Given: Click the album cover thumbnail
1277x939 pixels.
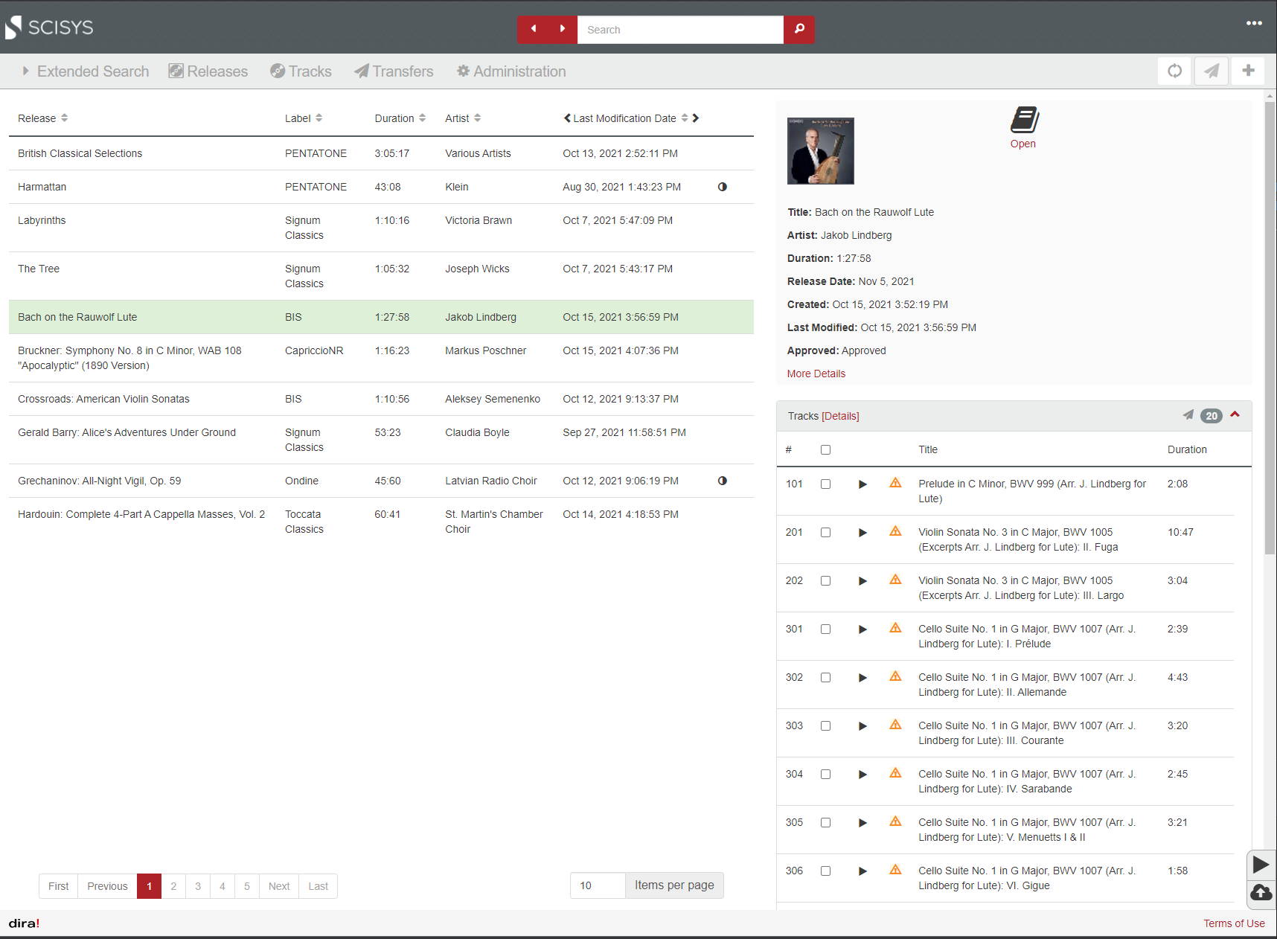Looking at the screenshot, I should [x=821, y=151].
